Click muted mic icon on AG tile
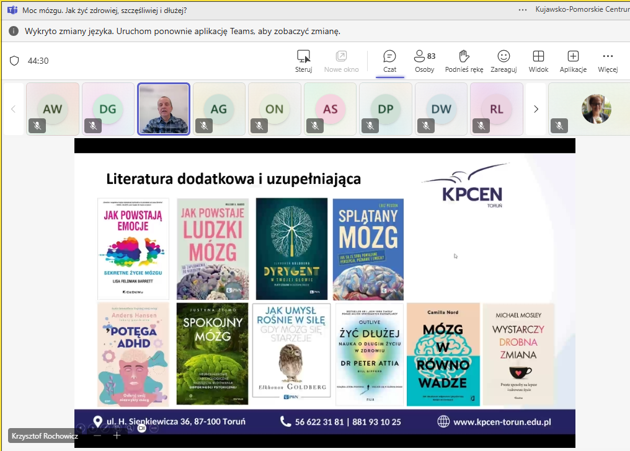The image size is (630, 451). click(204, 126)
